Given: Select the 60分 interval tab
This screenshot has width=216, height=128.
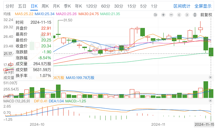Looking at the screenshot, I should click(x=105, y=6).
